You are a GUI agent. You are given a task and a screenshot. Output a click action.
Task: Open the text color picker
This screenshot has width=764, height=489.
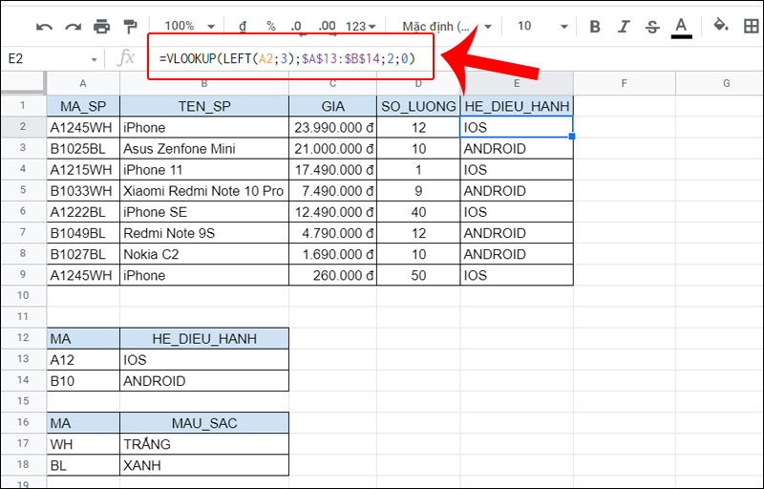click(x=681, y=26)
